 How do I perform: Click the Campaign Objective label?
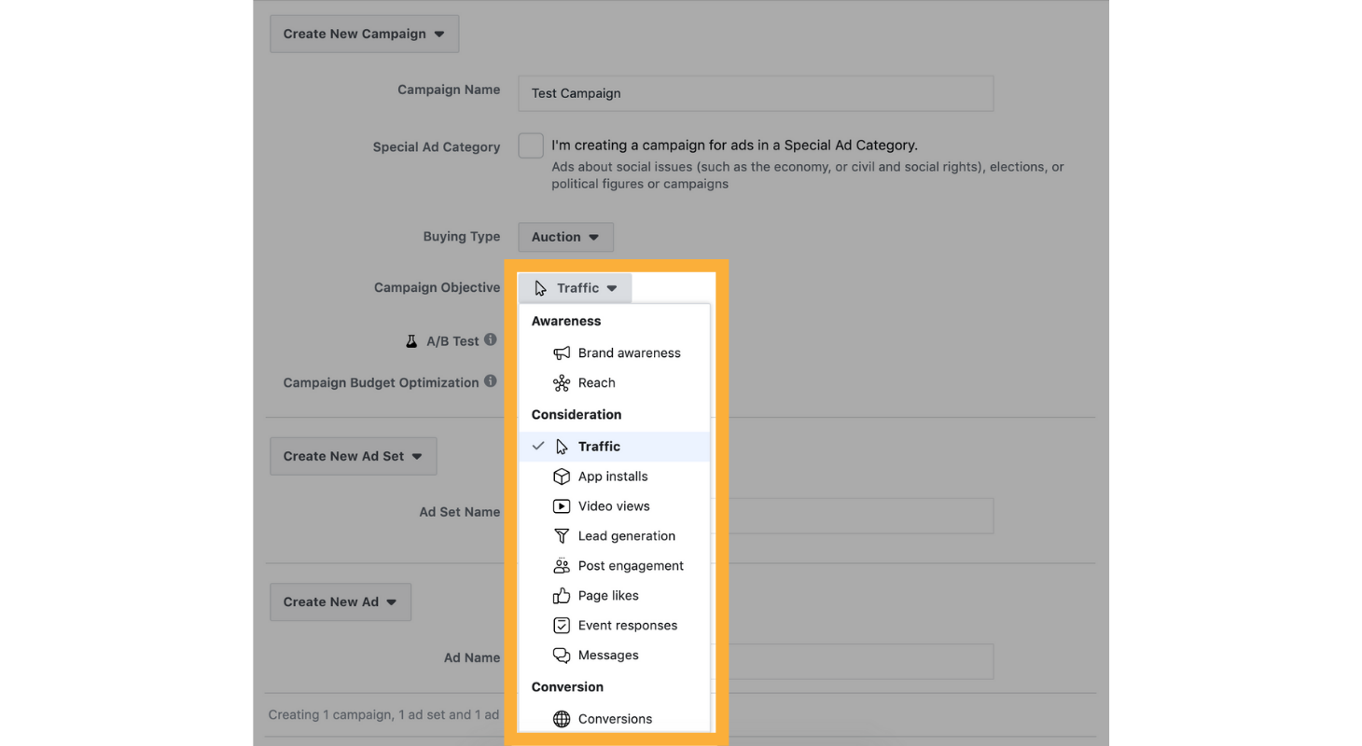437,287
